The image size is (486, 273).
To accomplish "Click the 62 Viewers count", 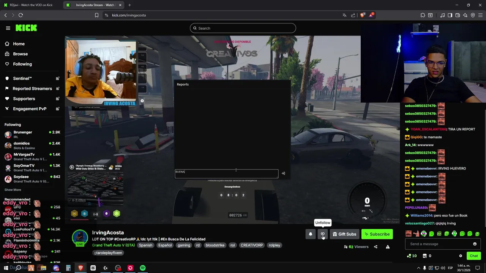I will pyautogui.click(x=356, y=247).
